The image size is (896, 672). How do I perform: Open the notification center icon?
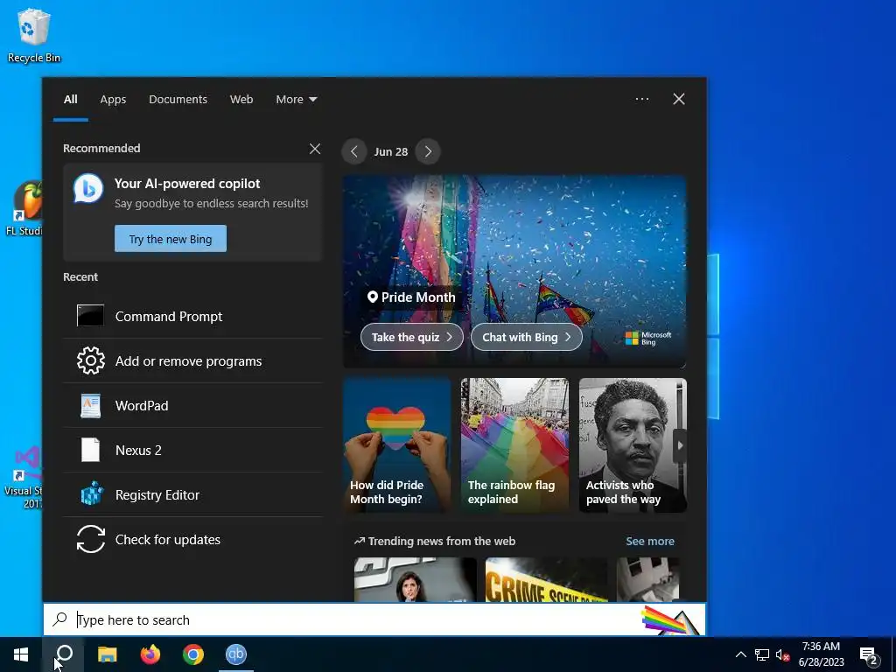[869, 654]
